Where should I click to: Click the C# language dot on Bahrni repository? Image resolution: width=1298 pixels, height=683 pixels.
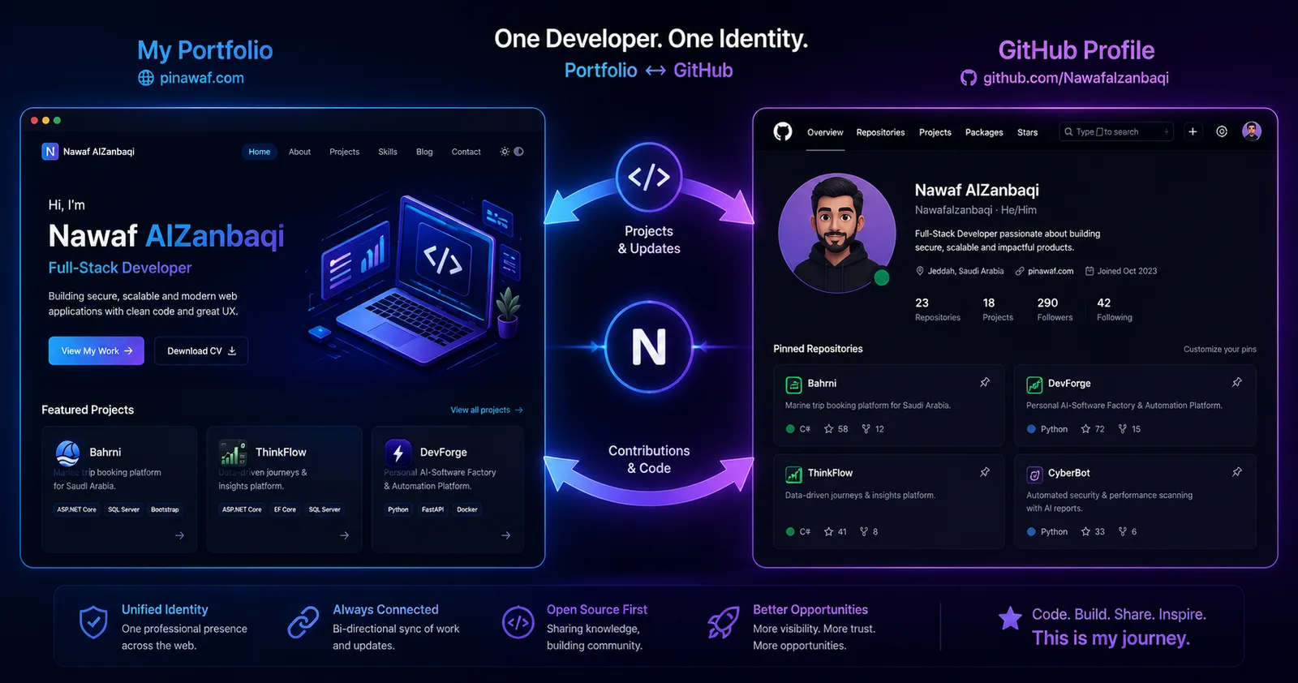[x=790, y=429]
